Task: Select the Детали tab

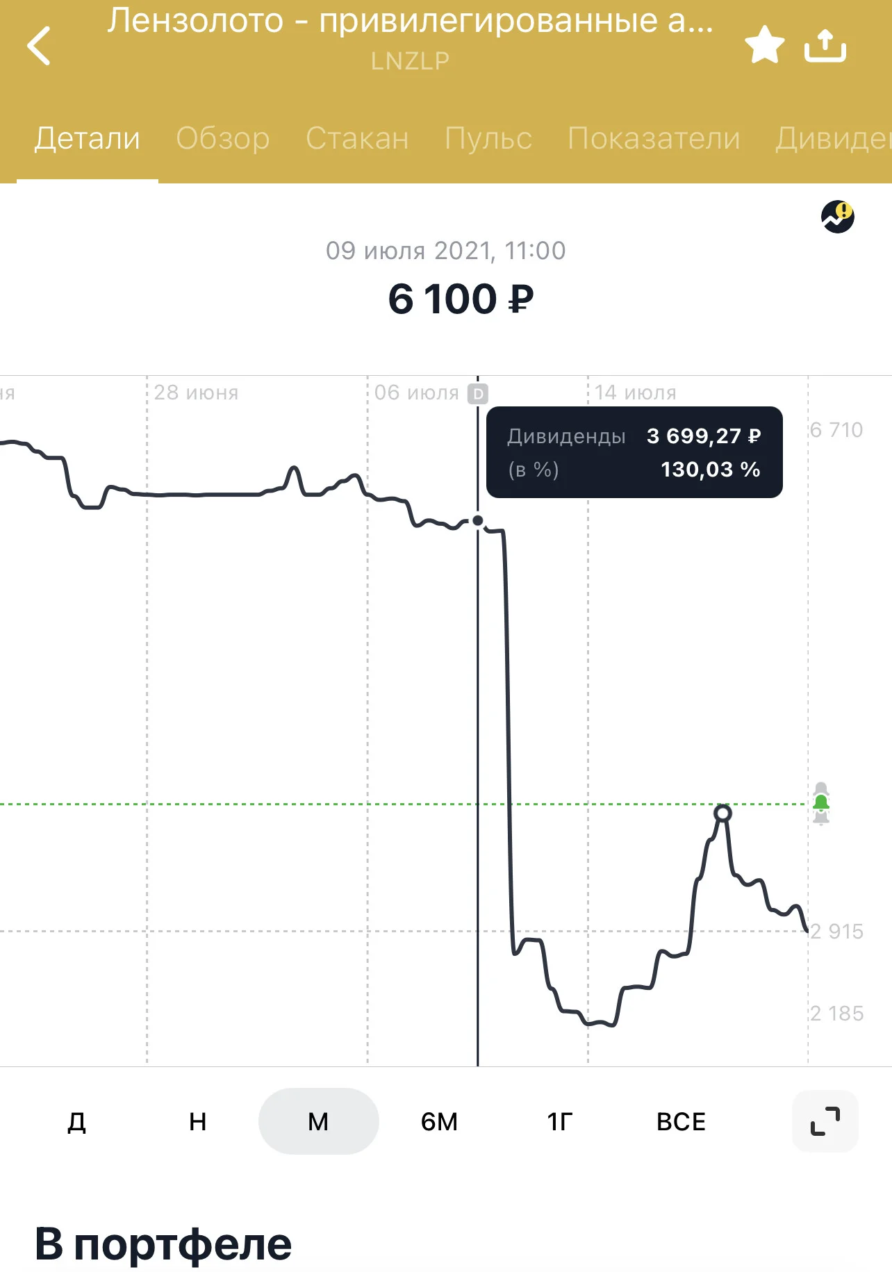Action: 88,138
